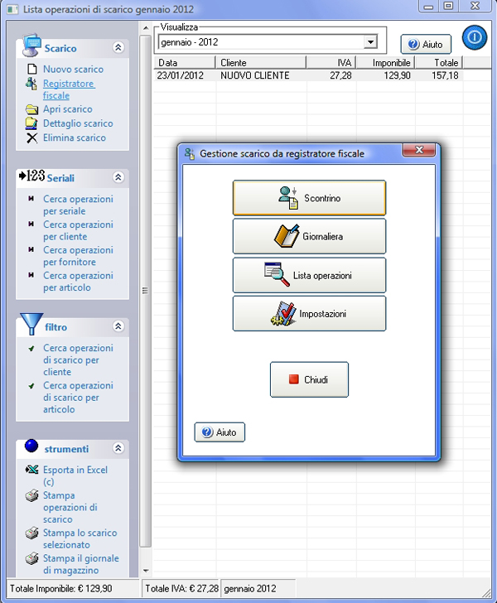This screenshot has width=497, height=603.
Task: Click the printer icon for Stampa operazioni
Action: [32, 496]
